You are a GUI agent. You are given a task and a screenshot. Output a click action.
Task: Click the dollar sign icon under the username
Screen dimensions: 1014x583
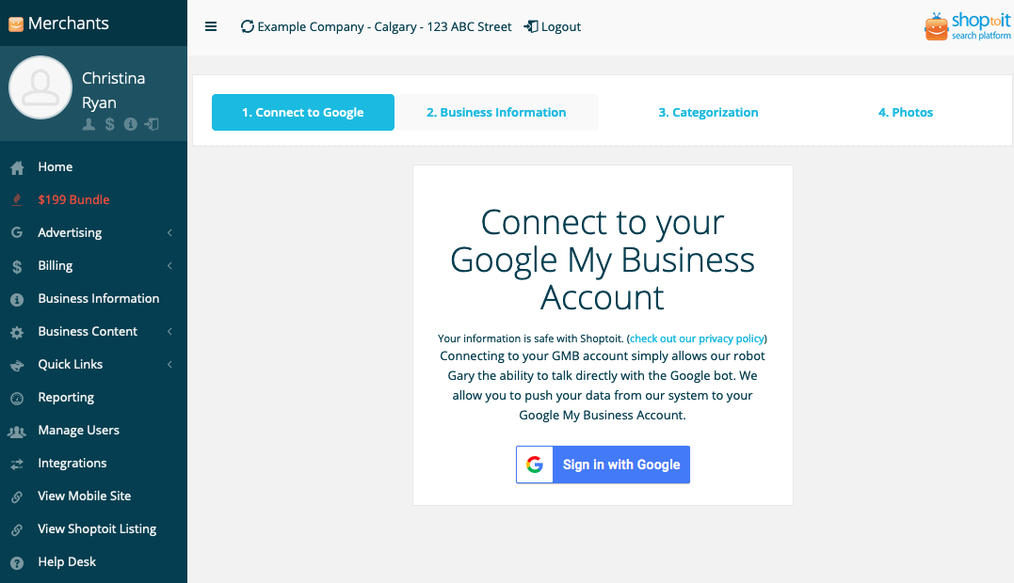click(x=110, y=125)
